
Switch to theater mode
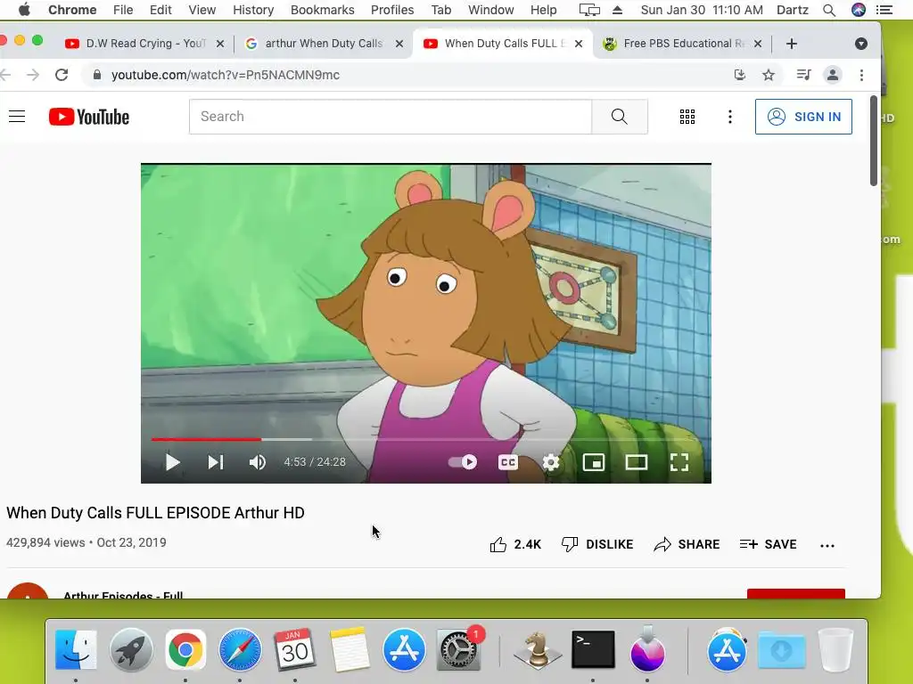tap(637, 462)
